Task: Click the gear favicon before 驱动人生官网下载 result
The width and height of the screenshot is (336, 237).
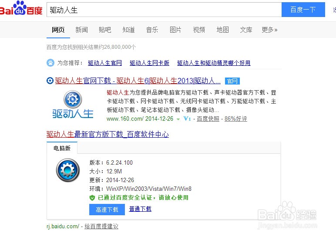Action: click(50, 81)
